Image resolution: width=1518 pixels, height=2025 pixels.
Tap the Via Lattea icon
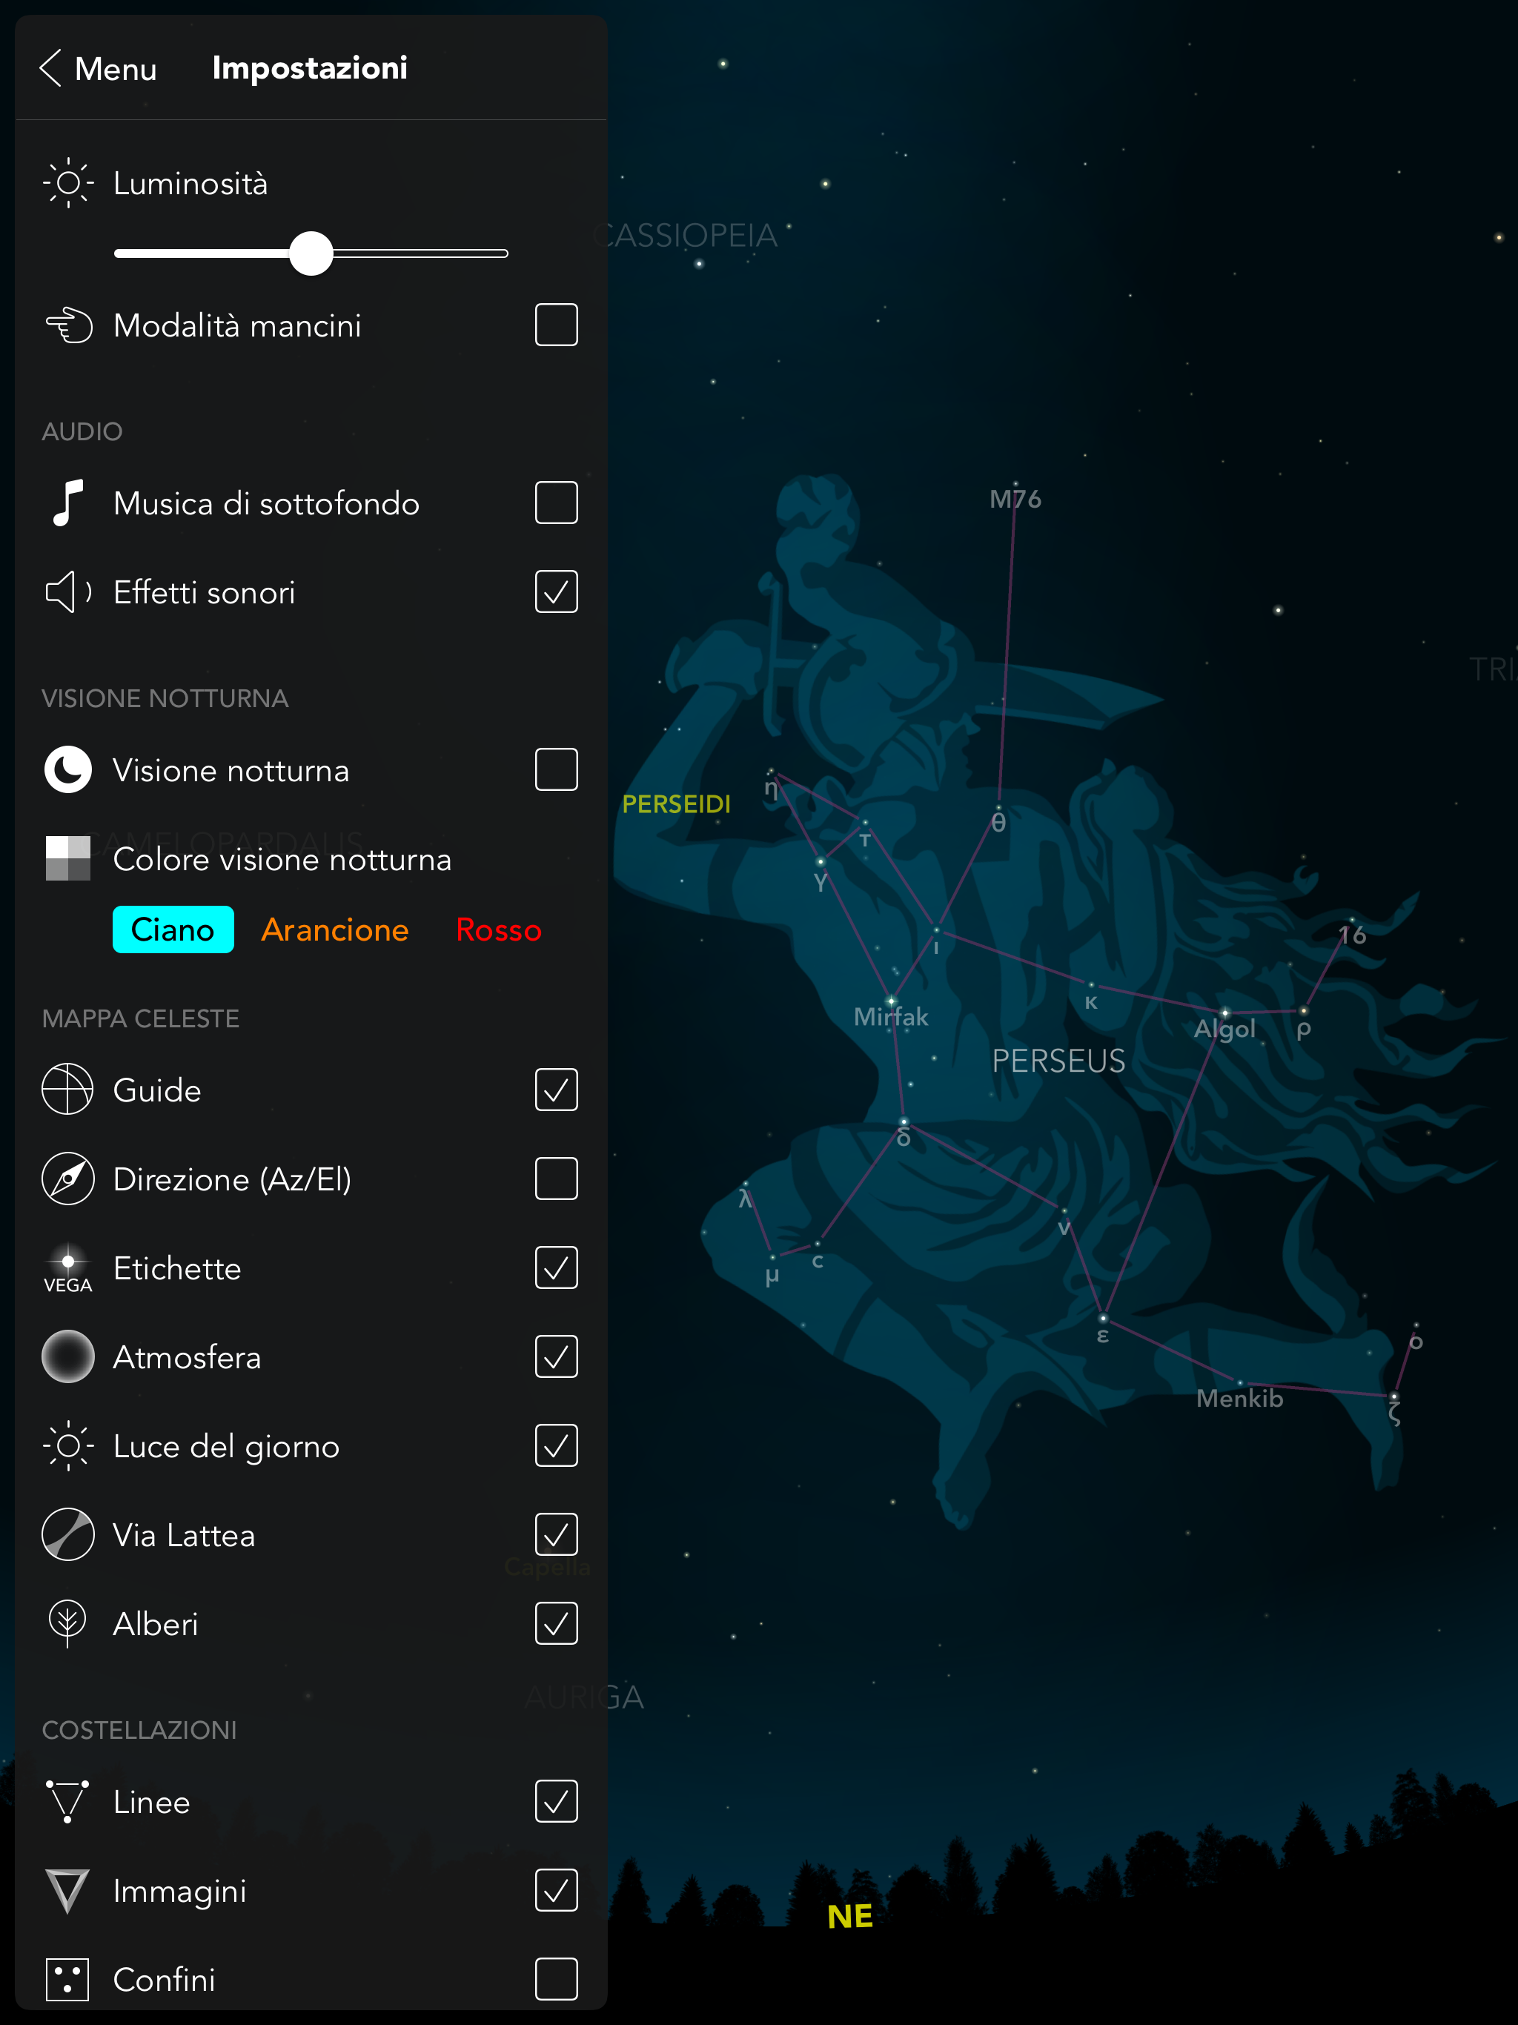pos(67,1534)
